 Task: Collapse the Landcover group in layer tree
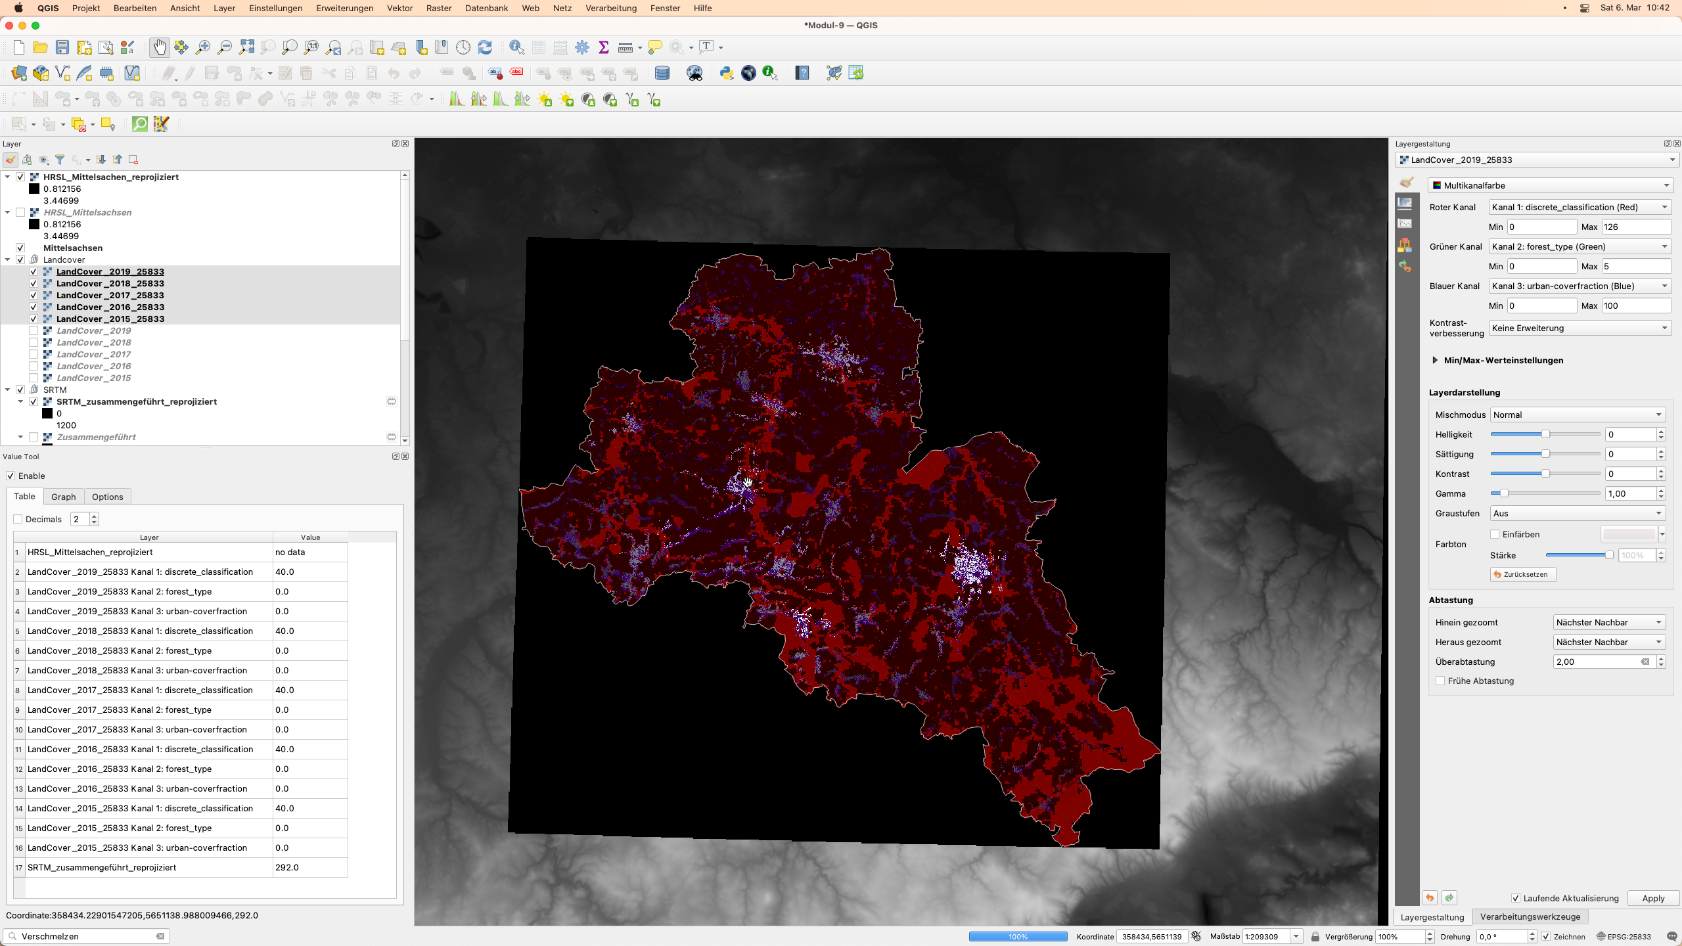(x=7, y=259)
